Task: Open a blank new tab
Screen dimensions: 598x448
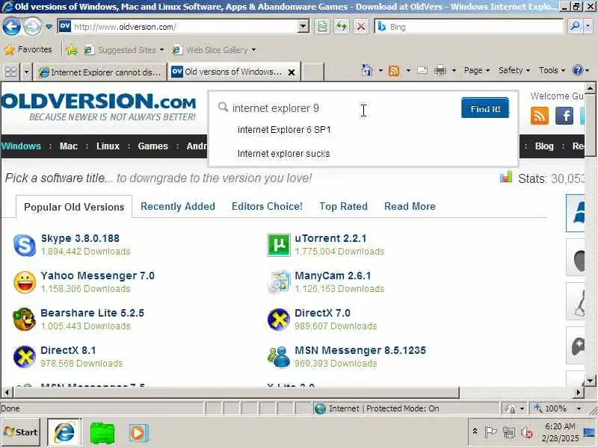Action: 312,72
